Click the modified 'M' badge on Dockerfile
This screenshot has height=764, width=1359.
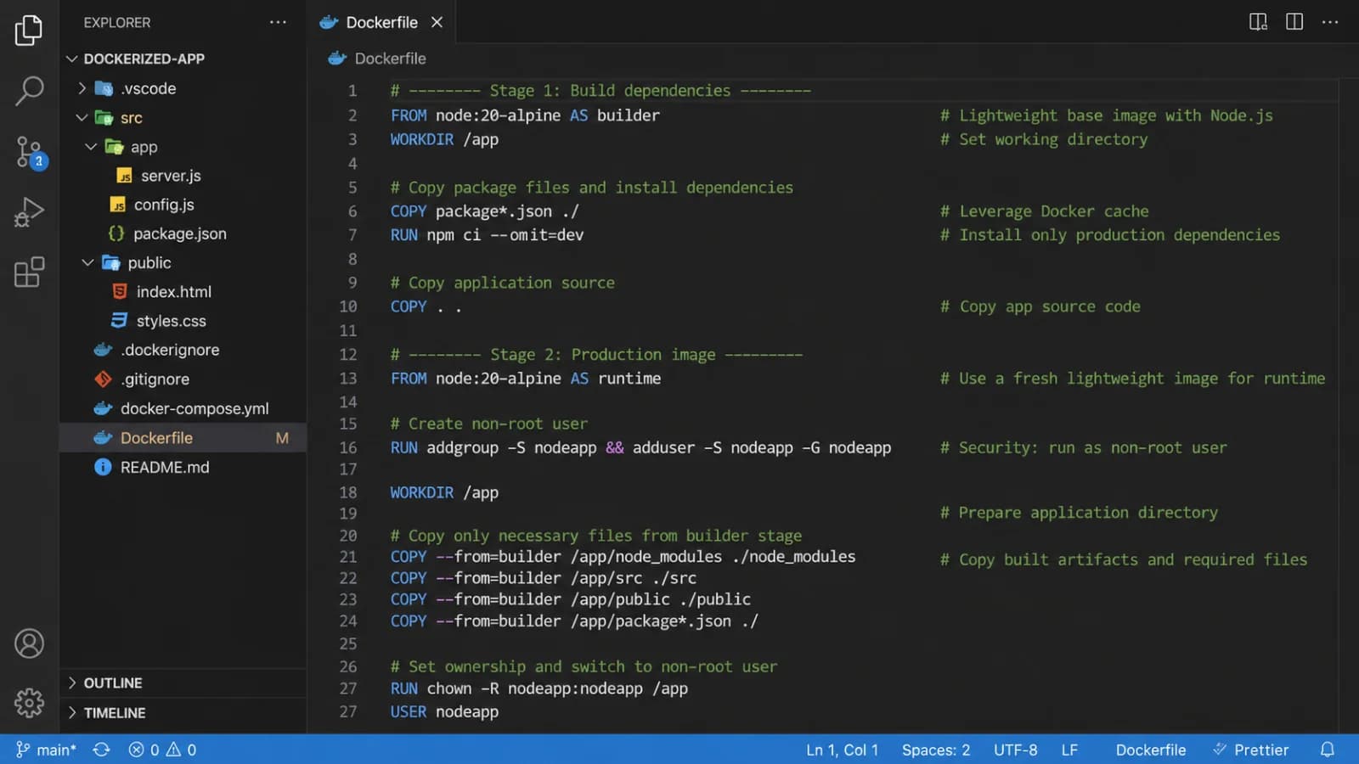click(x=282, y=438)
